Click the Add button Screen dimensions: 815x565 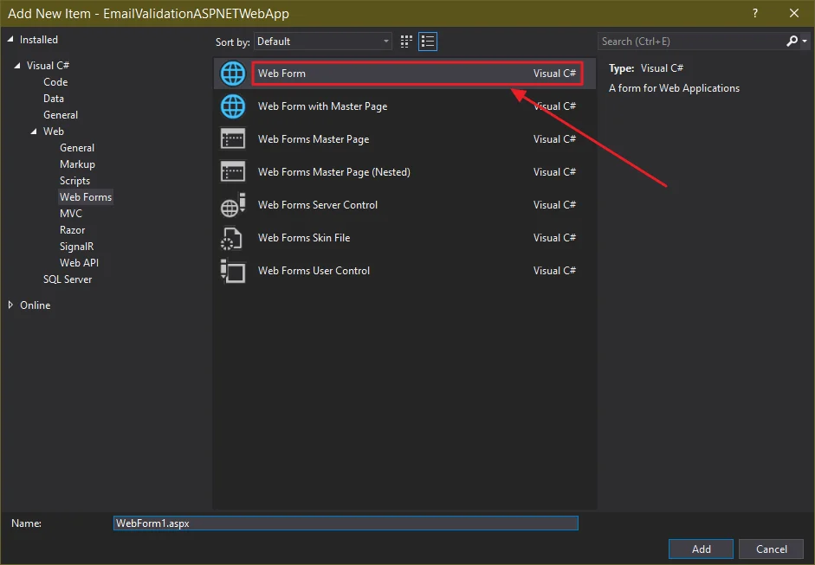pyautogui.click(x=700, y=549)
